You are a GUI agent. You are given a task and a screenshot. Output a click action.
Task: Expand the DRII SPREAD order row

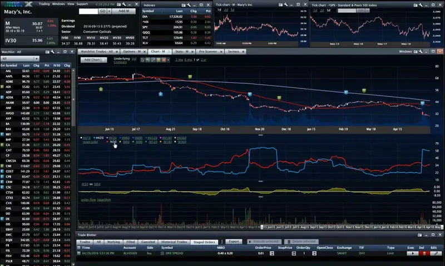(x=162, y=253)
